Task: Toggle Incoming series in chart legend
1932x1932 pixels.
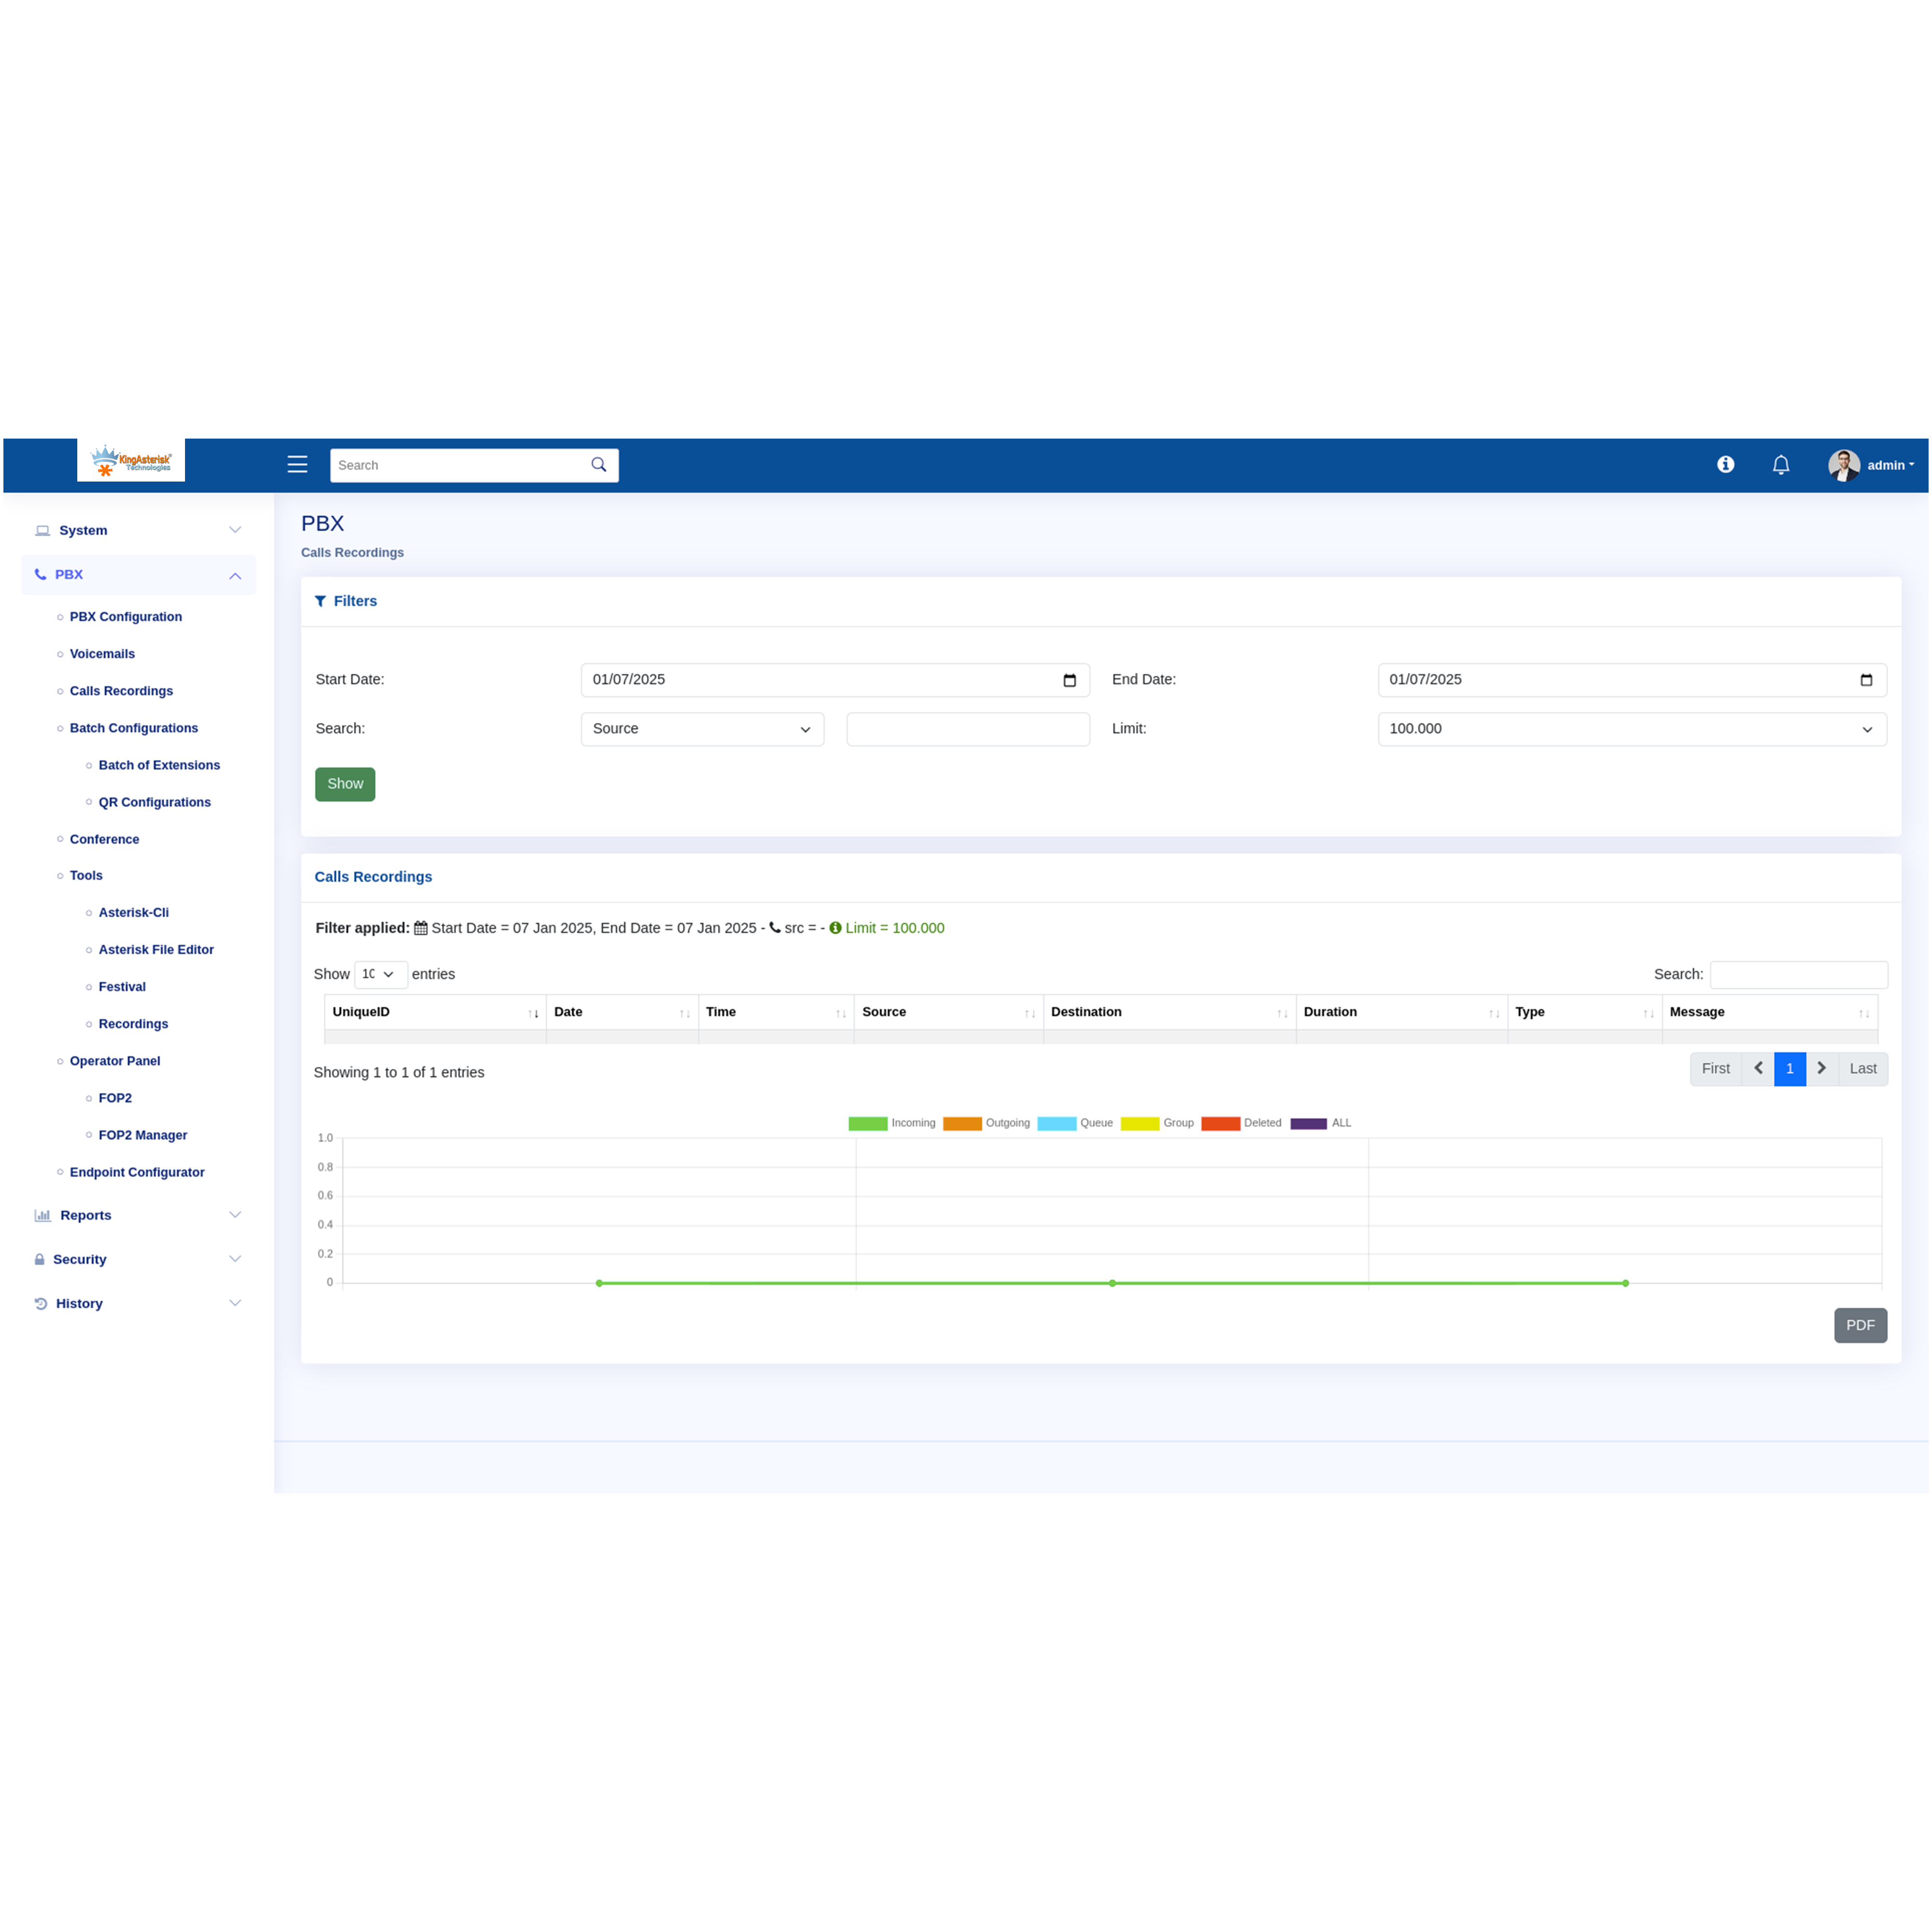Action: click(892, 1123)
